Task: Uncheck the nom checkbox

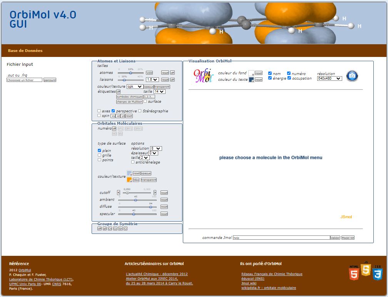Action: [270, 73]
